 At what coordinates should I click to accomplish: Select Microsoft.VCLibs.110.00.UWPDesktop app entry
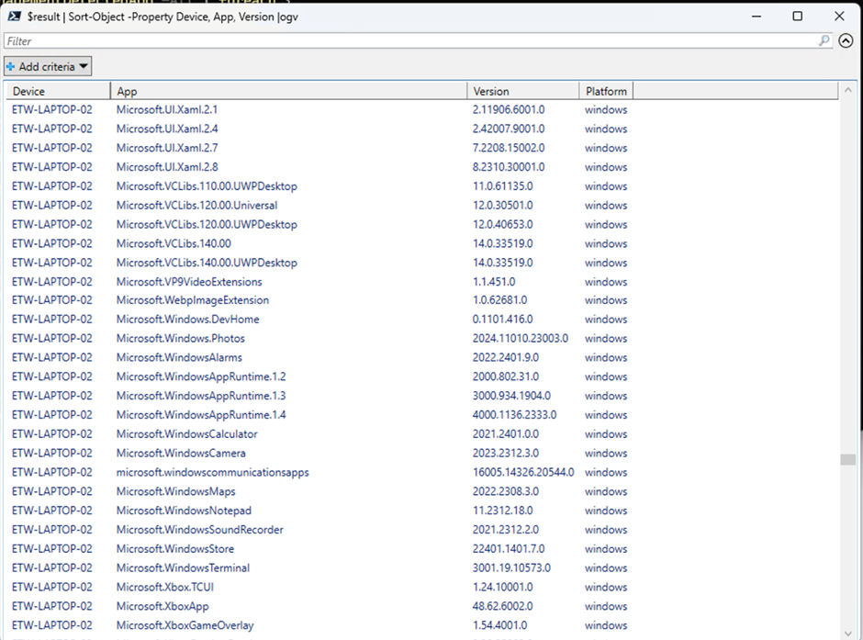coord(207,186)
